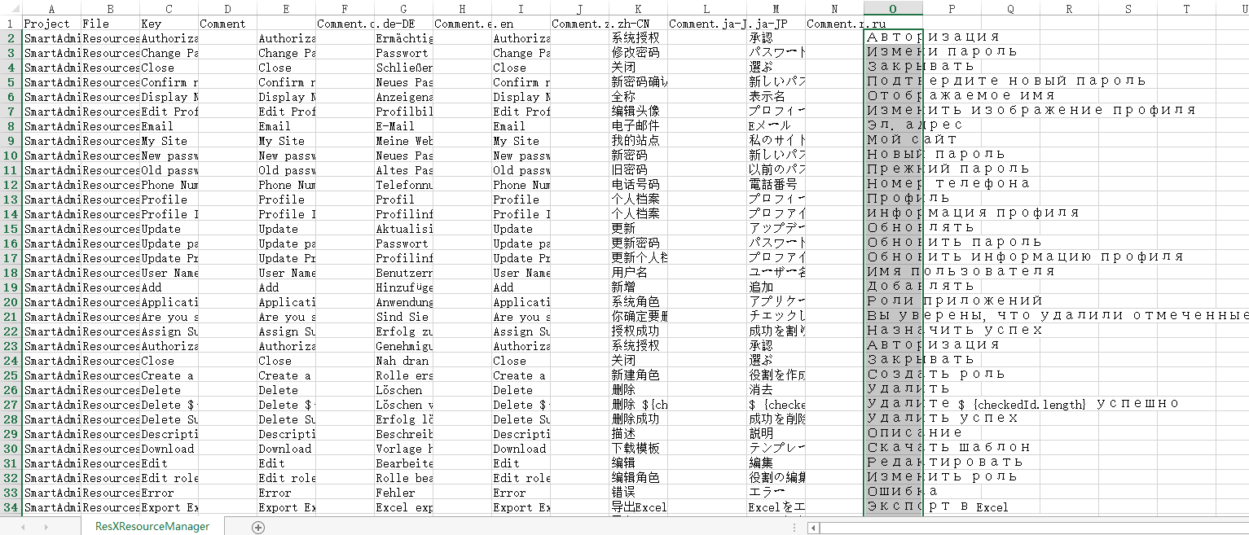Screen dimensions: 1249x535
Task: Click column C cell Email in row 8
Action: coord(169,126)
